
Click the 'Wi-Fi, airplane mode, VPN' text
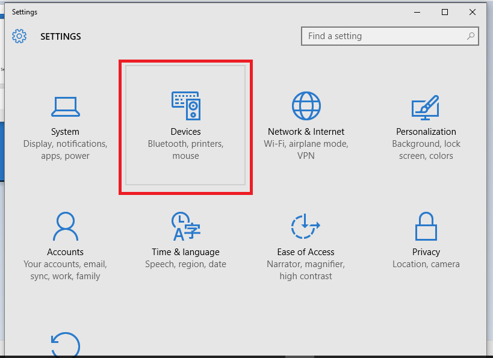click(x=306, y=150)
